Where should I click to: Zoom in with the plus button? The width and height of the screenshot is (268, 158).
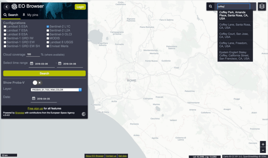pos(263,144)
